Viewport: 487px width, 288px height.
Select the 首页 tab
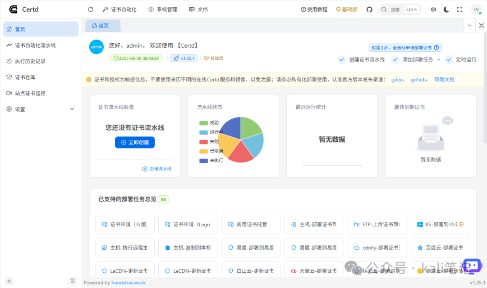[x=103, y=26]
